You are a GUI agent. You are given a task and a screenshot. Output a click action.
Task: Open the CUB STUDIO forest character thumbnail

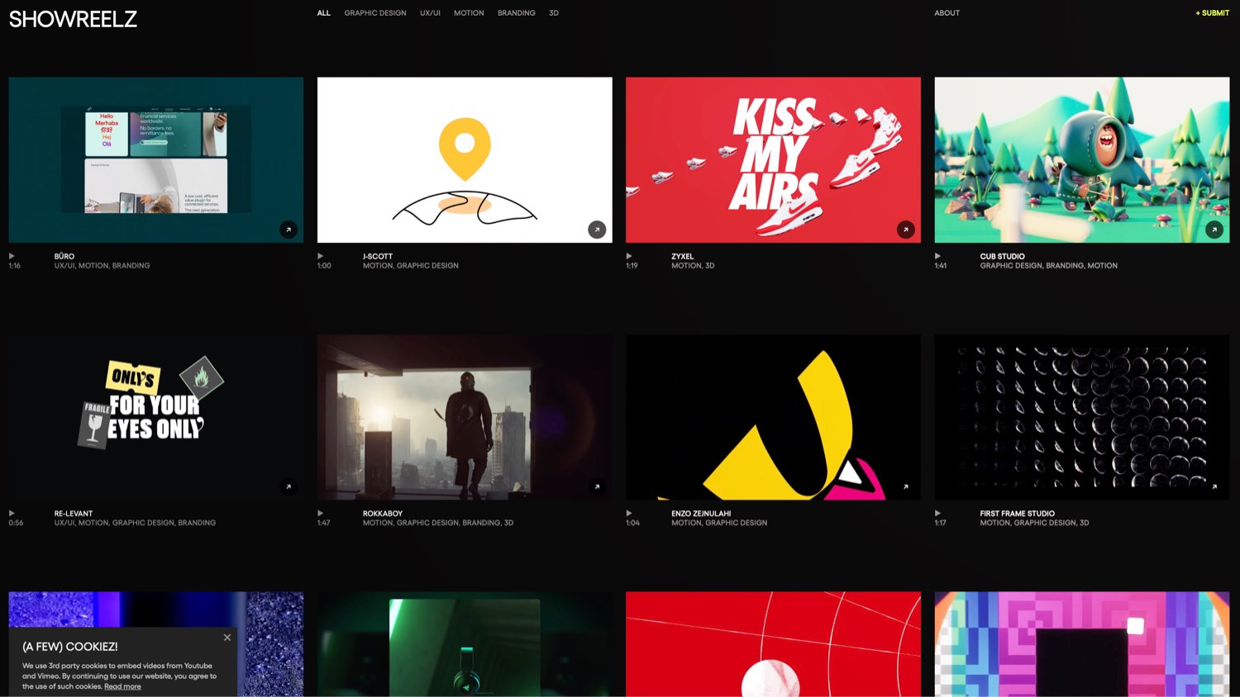click(1082, 160)
